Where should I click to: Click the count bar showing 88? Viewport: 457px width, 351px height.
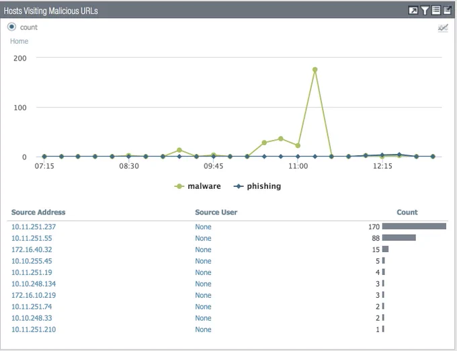(x=399, y=237)
